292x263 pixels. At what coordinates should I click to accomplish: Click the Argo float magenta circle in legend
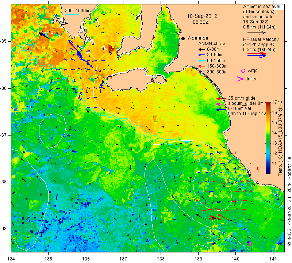click(243, 70)
